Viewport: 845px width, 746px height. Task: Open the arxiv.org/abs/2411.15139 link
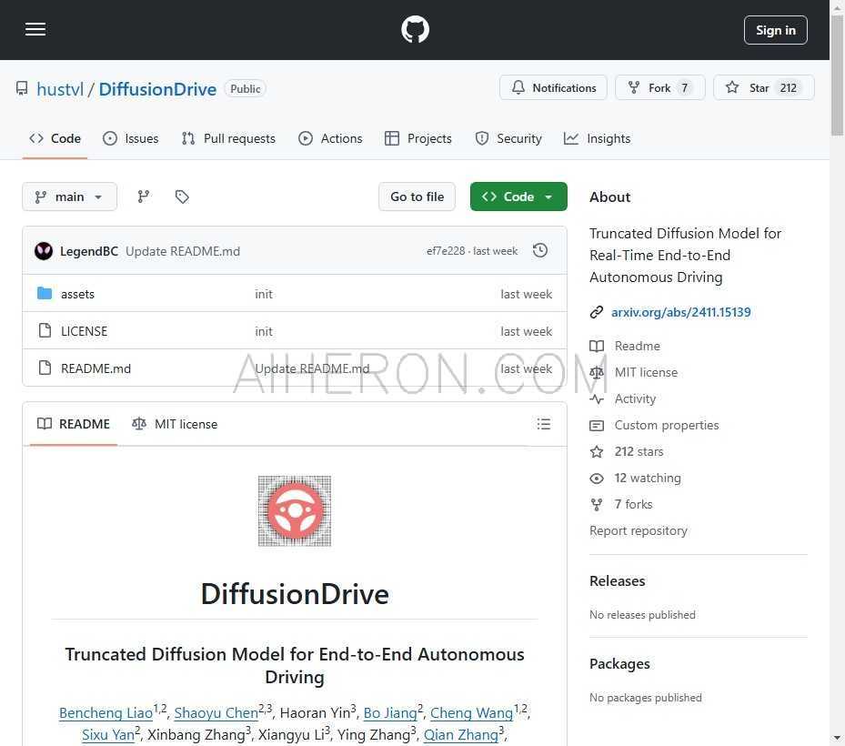pos(680,312)
